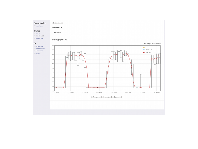This screenshot has width=198, height=149.
Task: Click the yellow min legend swatch
Action: click(144, 47)
